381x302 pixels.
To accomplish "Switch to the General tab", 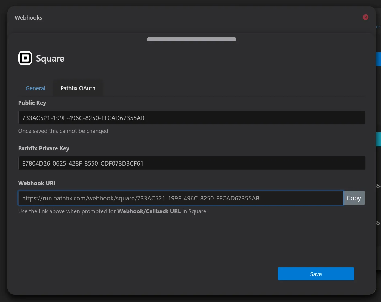I will [35, 88].
